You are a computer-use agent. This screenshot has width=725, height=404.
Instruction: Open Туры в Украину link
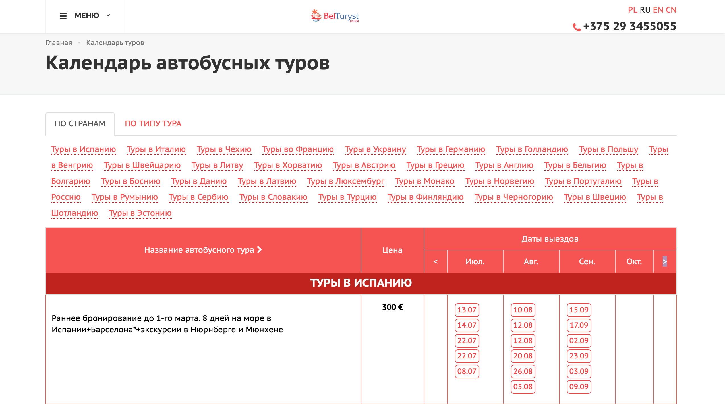tap(375, 149)
